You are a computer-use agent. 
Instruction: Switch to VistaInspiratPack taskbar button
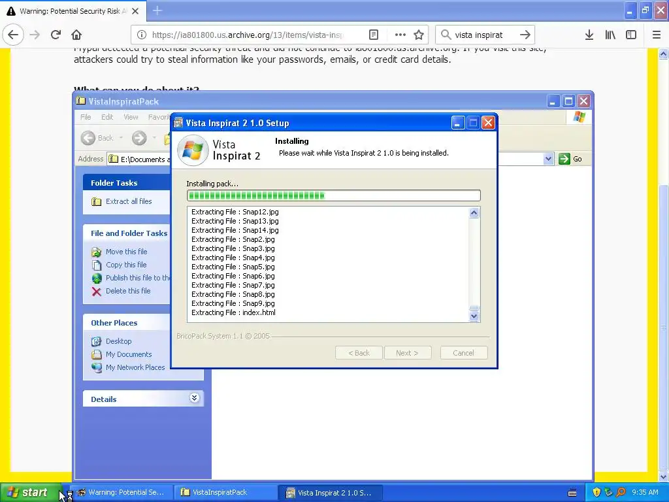pyautogui.click(x=225, y=493)
